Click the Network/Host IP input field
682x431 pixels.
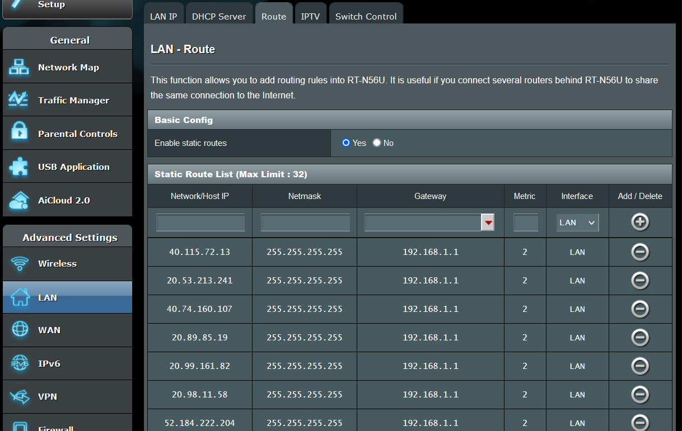(x=200, y=222)
